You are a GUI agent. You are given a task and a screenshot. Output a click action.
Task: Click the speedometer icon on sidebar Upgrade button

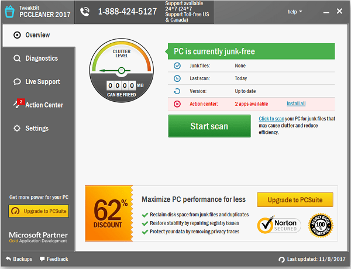tap(15, 211)
